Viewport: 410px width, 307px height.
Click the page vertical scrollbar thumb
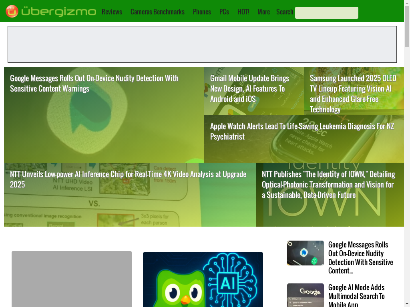click(x=407, y=26)
